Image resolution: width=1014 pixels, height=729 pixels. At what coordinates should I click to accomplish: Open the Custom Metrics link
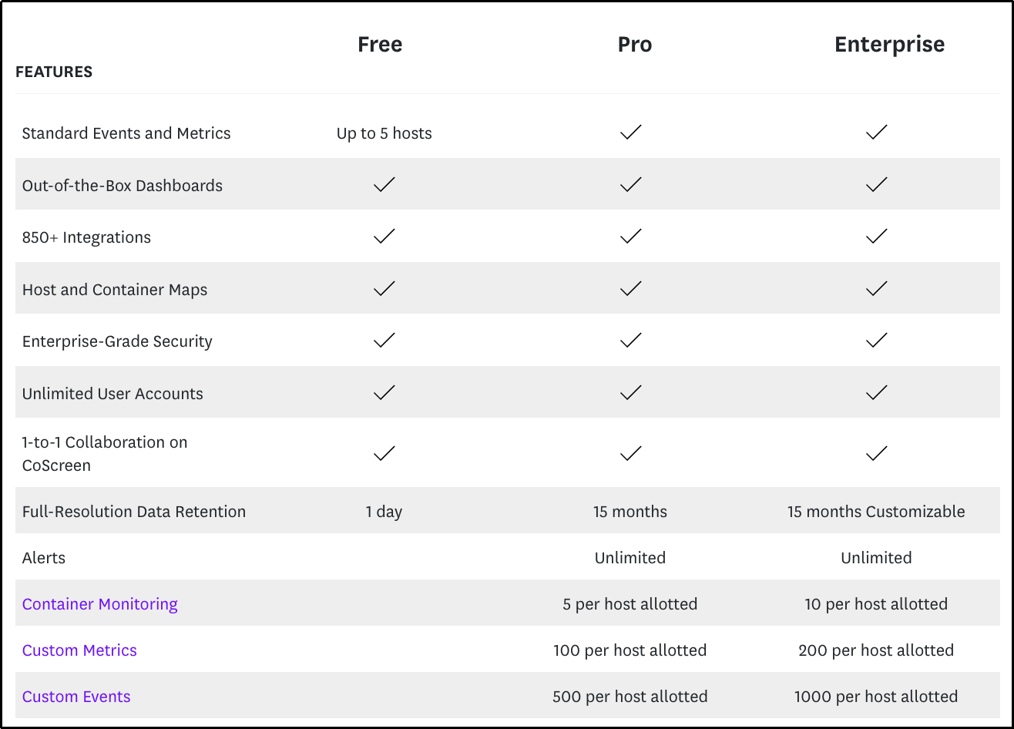pyautogui.click(x=79, y=650)
